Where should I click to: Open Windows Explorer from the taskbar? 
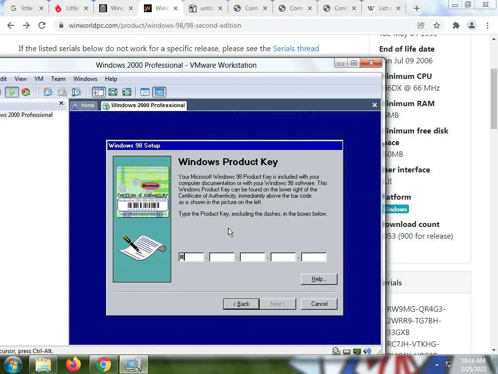[x=43, y=365]
